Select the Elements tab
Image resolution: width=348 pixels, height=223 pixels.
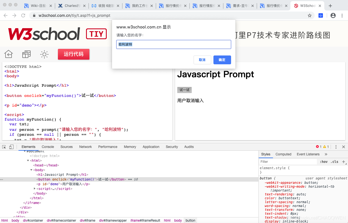[28, 147]
